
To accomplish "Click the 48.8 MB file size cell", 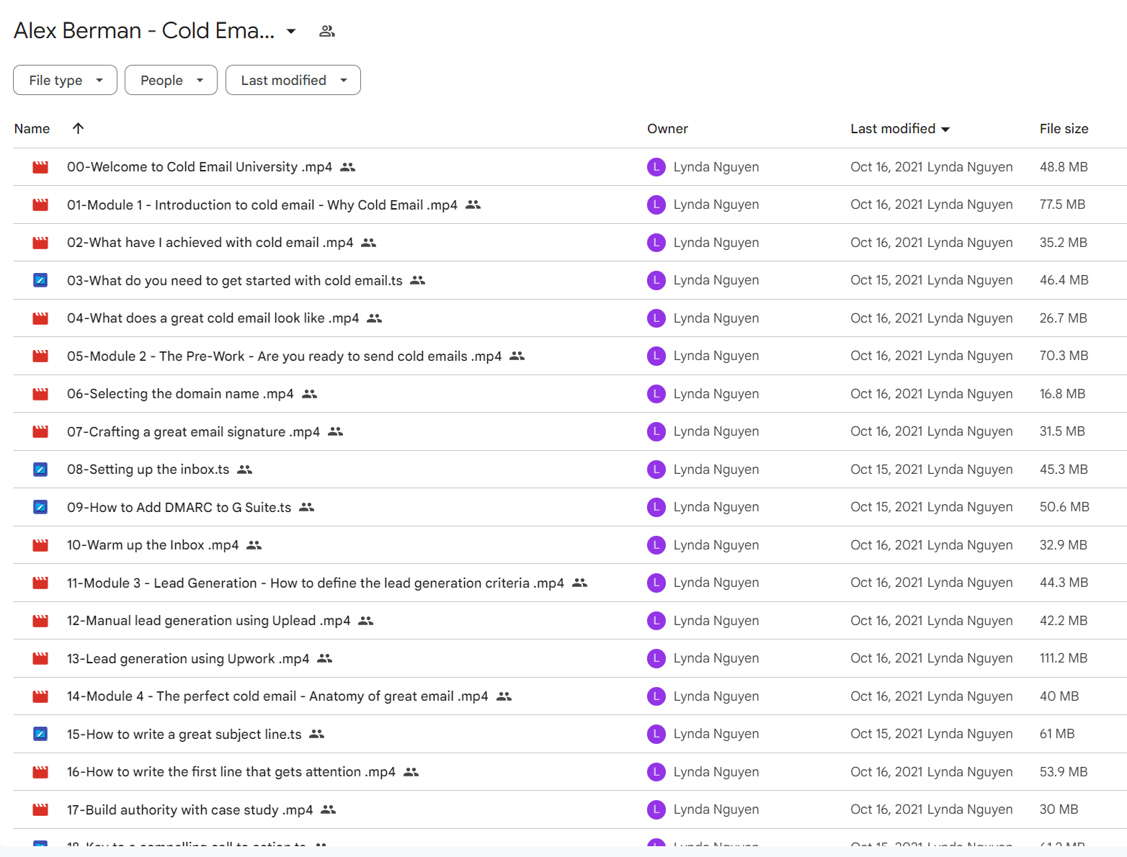I will [x=1064, y=167].
